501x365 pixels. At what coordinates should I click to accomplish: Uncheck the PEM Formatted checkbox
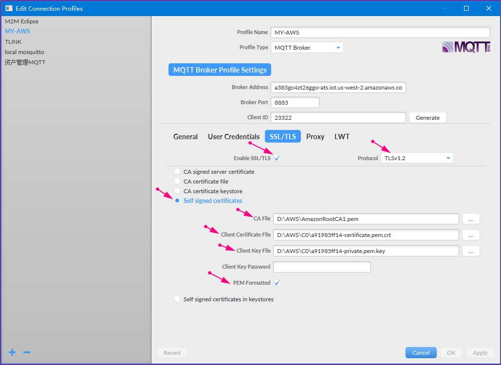point(277,283)
